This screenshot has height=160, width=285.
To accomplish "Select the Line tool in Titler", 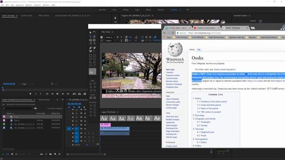I will tap(94, 65).
